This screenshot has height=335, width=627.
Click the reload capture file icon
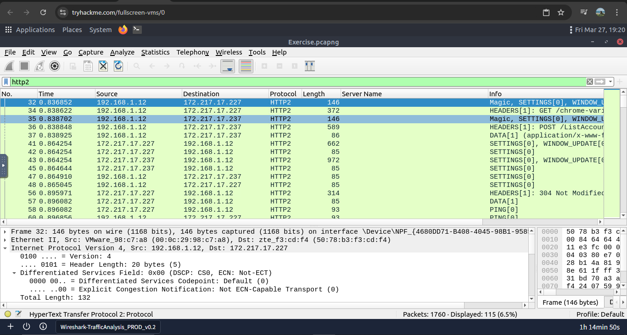pos(118,66)
